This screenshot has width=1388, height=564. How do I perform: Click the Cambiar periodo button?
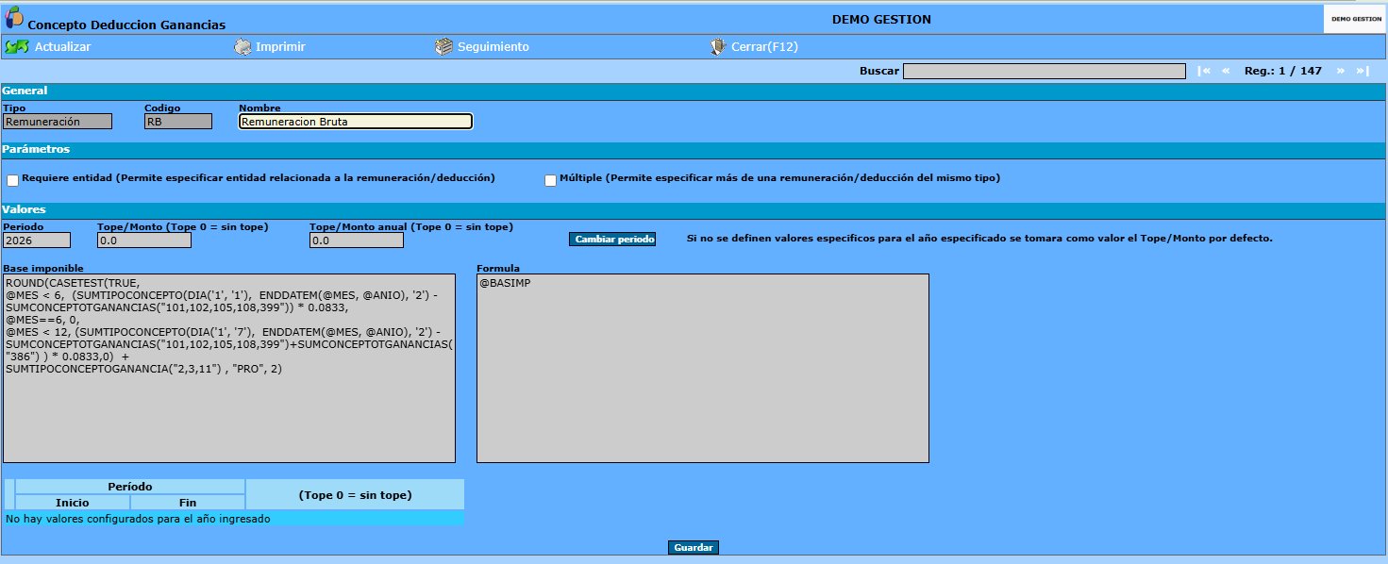coord(612,240)
